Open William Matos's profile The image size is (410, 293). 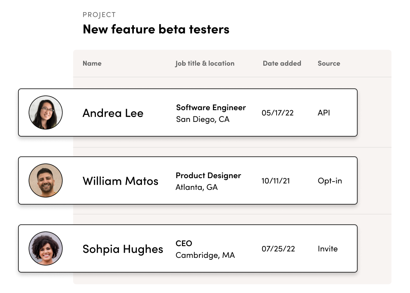120,181
